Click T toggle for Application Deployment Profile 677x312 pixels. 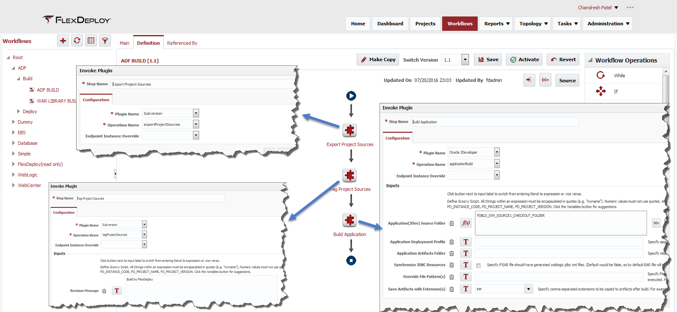pyautogui.click(x=466, y=242)
